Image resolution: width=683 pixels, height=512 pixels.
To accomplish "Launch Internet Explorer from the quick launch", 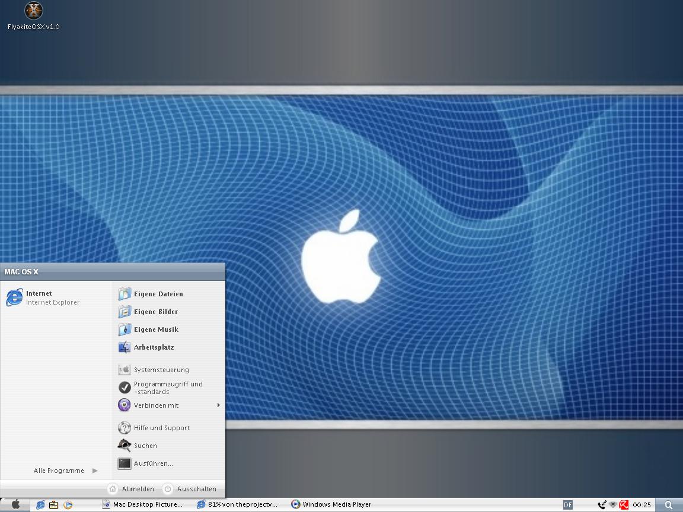I will 40,505.
